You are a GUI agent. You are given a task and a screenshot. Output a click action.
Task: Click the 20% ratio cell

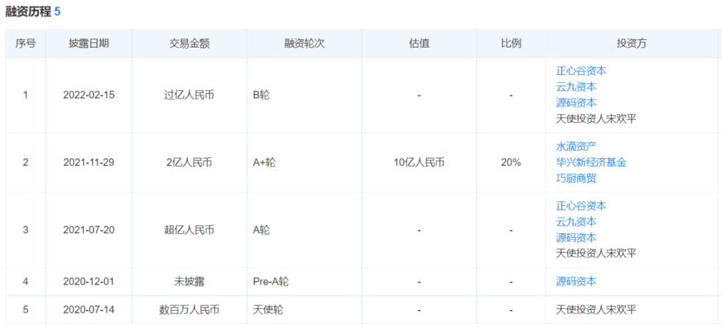(511, 162)
